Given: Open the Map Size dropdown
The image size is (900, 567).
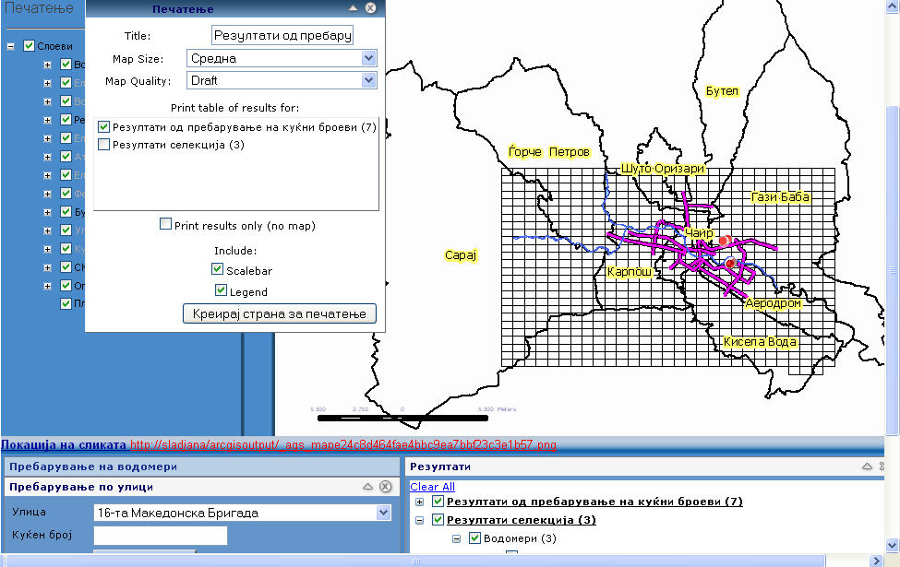Looking at the screenshot, I should 368,57.
